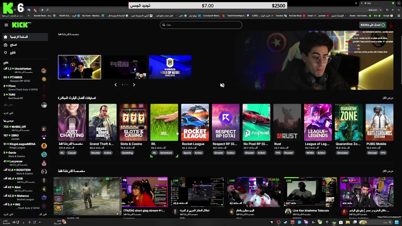Expand taskbar hidden icons chevron
Viewport: 402px width, 226px height.
pos(40,222)
